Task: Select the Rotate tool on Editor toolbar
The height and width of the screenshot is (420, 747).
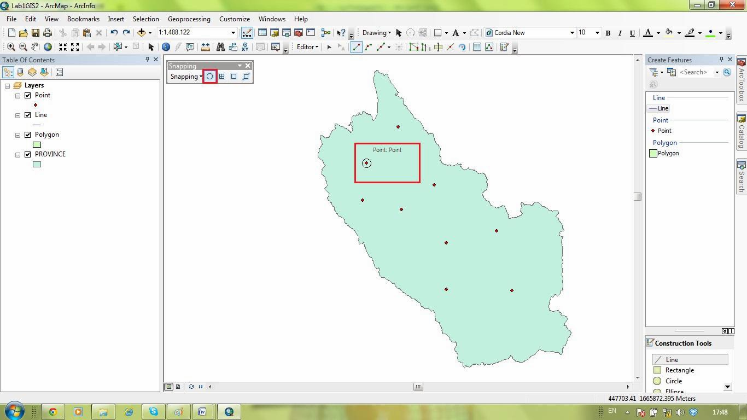Action: point(462,47)
